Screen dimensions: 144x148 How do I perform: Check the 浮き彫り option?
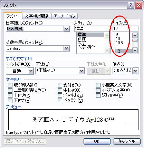(x=60, y=101)
